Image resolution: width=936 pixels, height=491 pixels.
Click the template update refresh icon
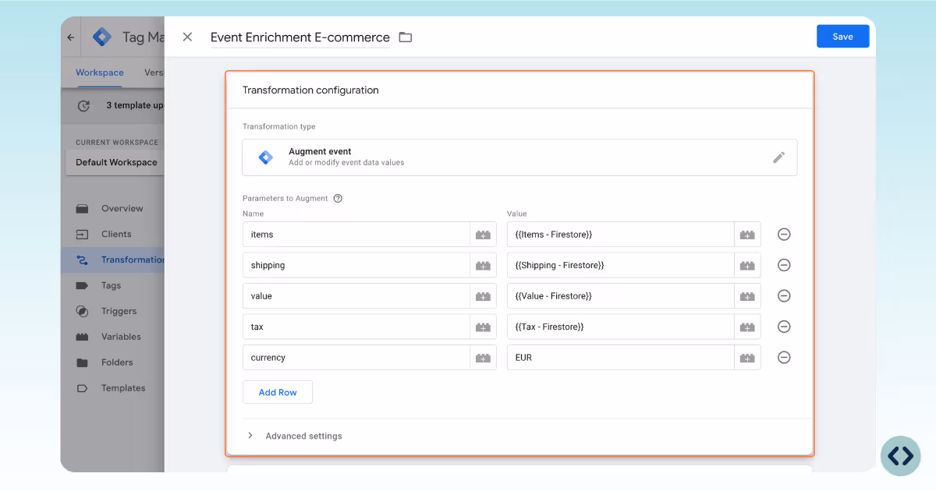click(83, 105)
